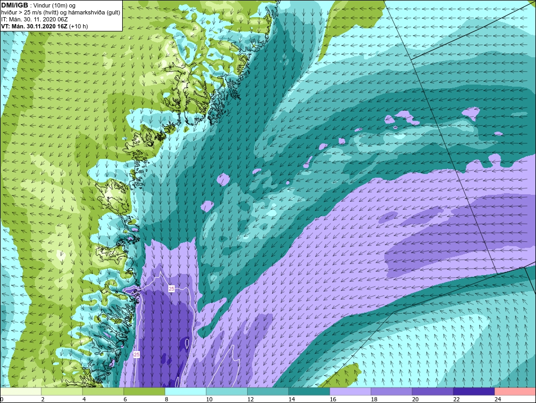536x403 pixels.
Task: Click the 16–18 m/s light lavender legend swatch
Action: point(351,391)
